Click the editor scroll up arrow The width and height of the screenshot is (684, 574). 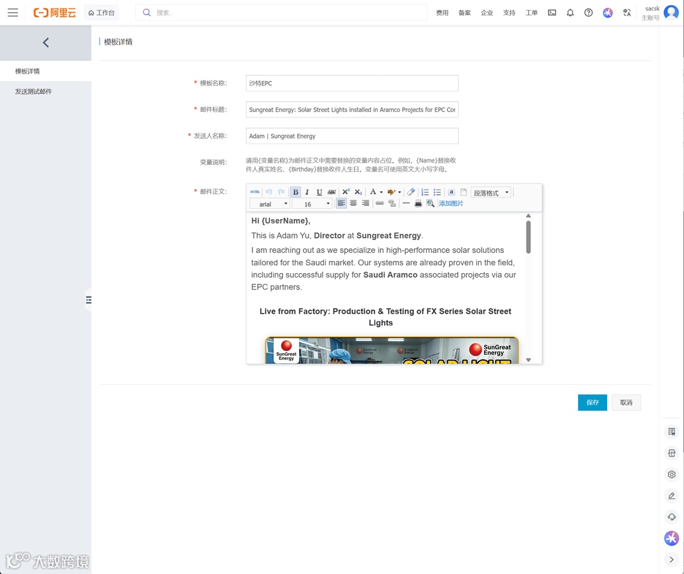click(x=528, y=216)
